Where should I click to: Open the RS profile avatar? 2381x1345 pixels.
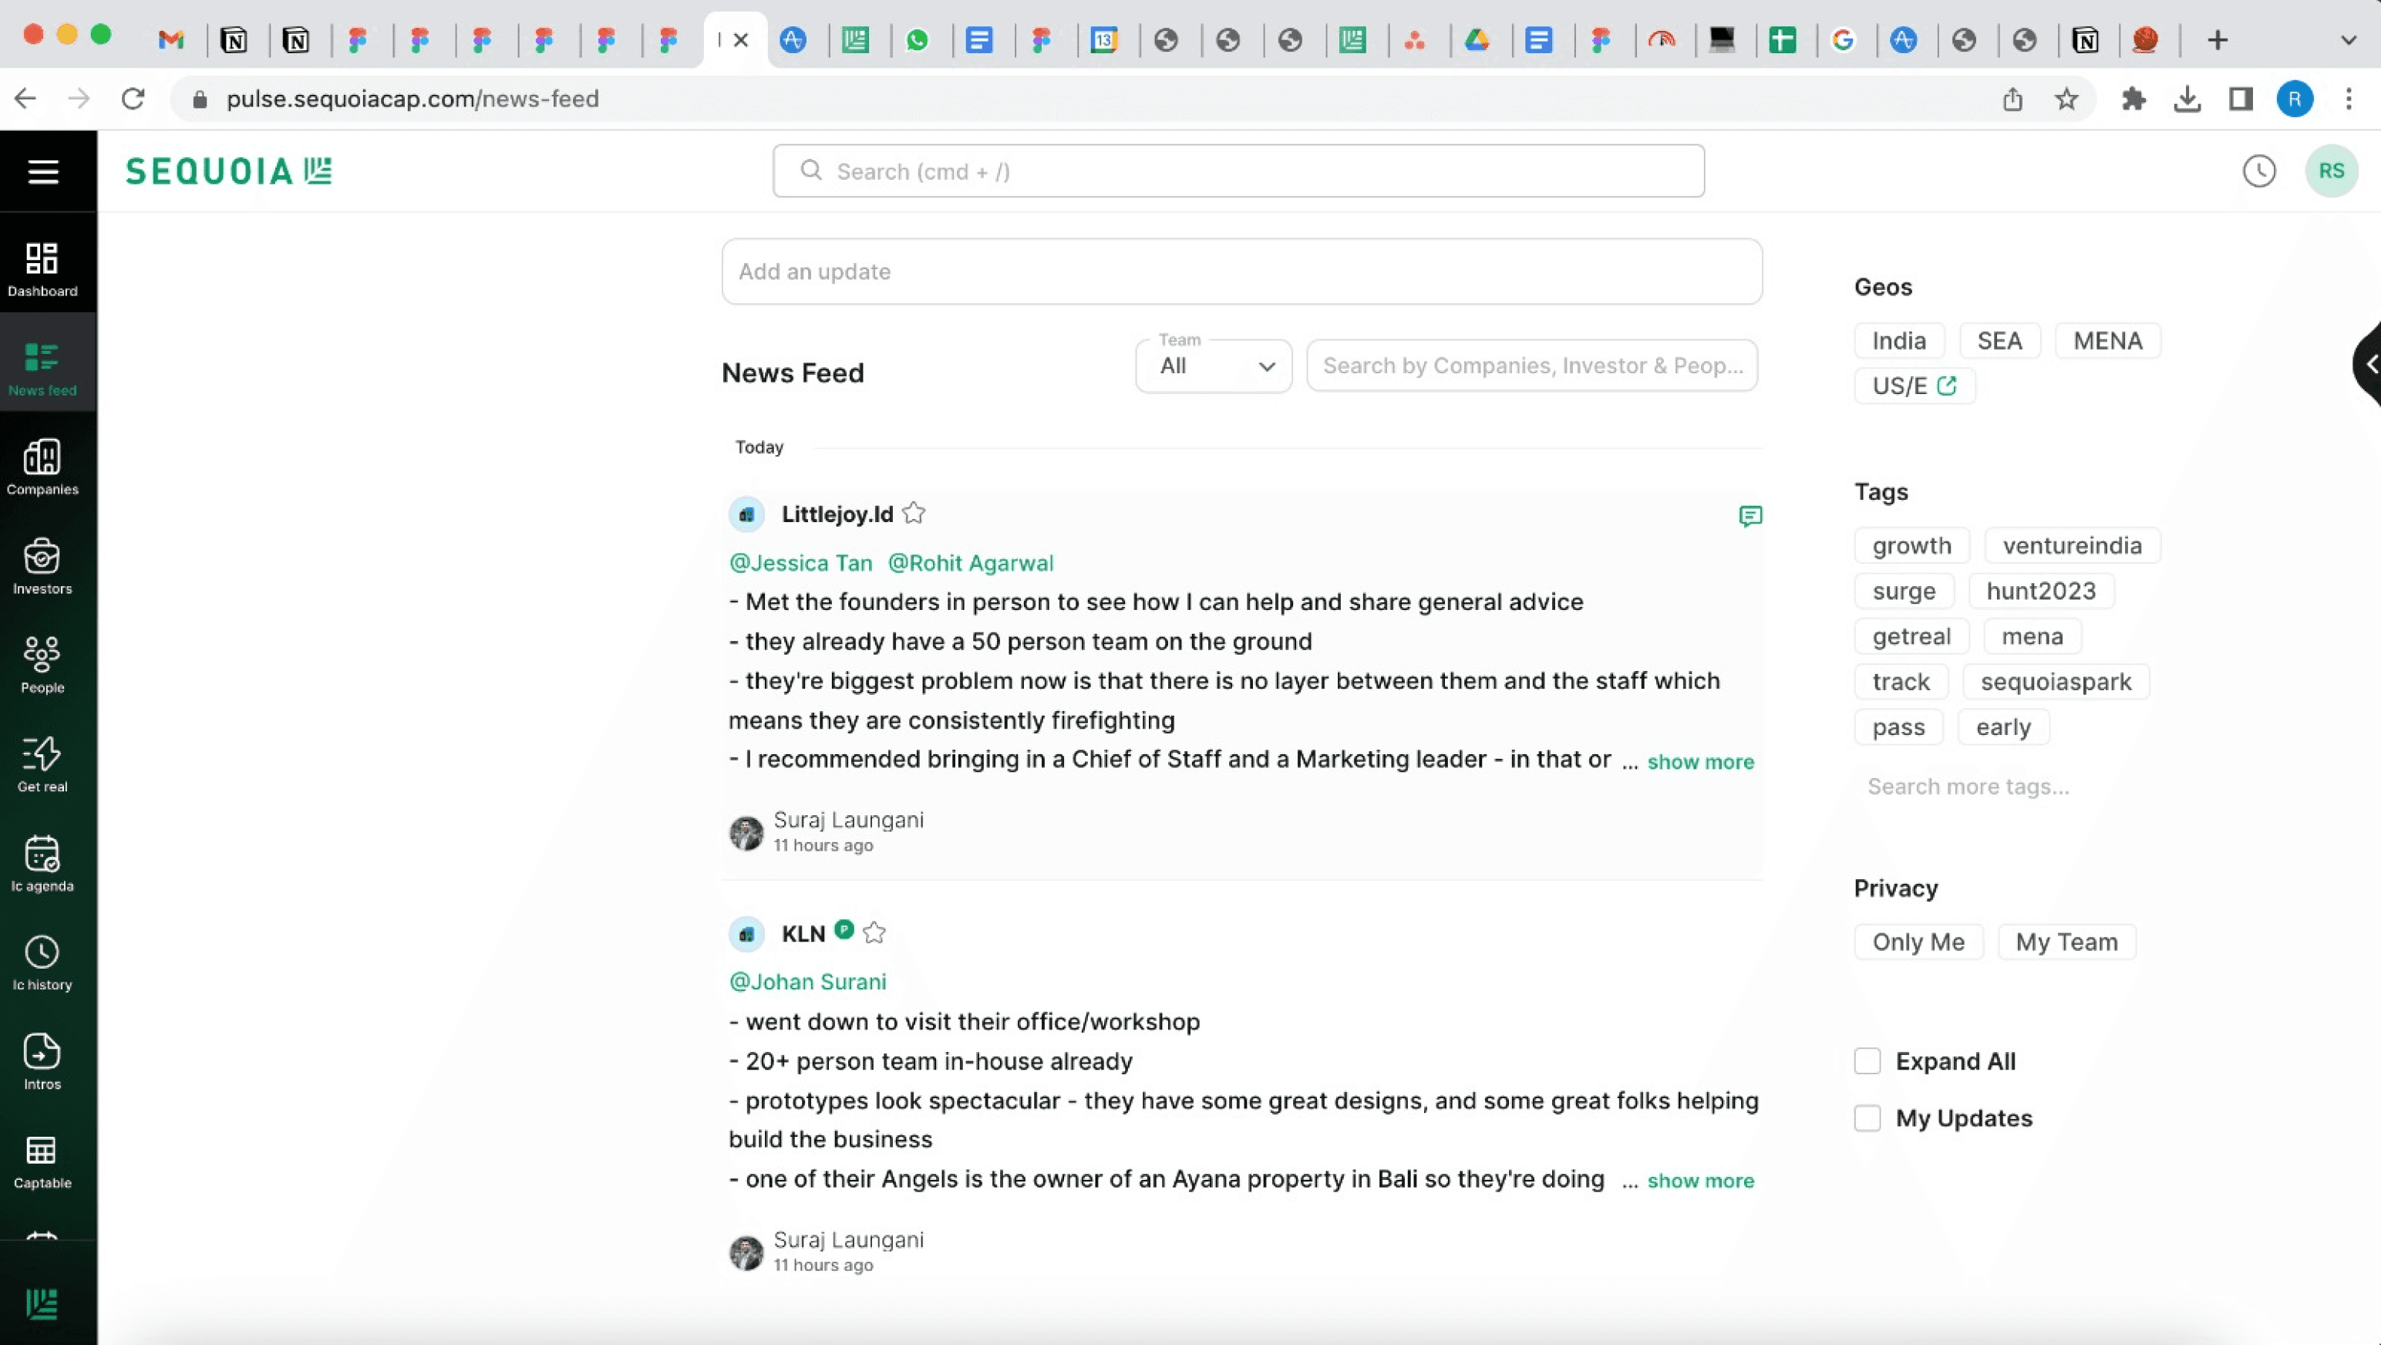[x=2331, y=171]
